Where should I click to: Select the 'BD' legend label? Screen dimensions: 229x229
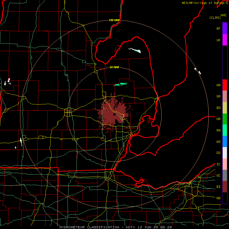click(218, 108)
